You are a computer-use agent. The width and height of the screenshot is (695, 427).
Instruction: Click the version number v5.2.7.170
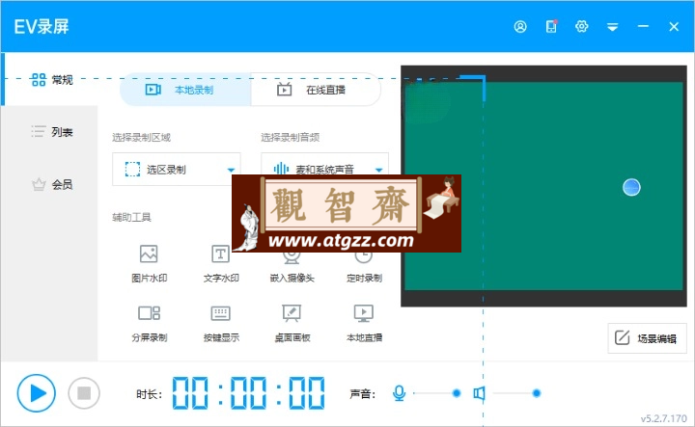click(x=663, y=418)
